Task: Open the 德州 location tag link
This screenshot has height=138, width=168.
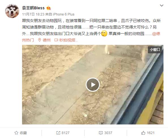Action: pos(47,40)
